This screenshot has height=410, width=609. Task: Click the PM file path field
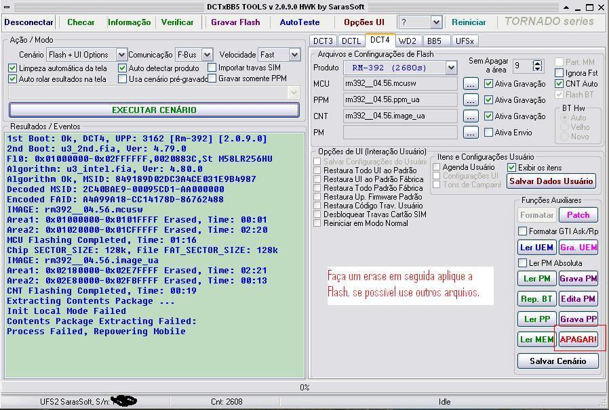(400, 133)
